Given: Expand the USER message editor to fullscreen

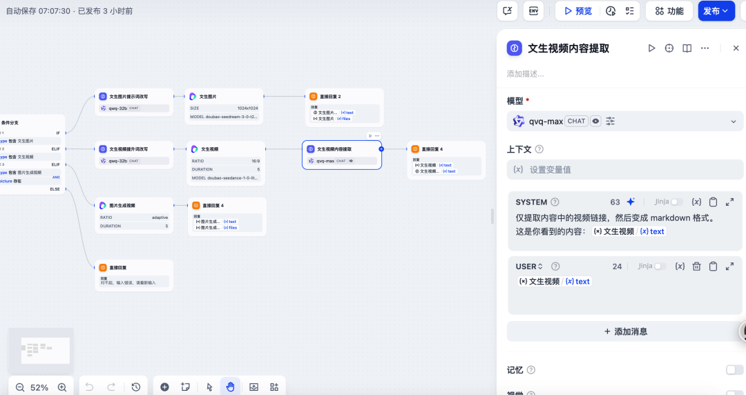Looking at the screenshot, I should [729, 266].
